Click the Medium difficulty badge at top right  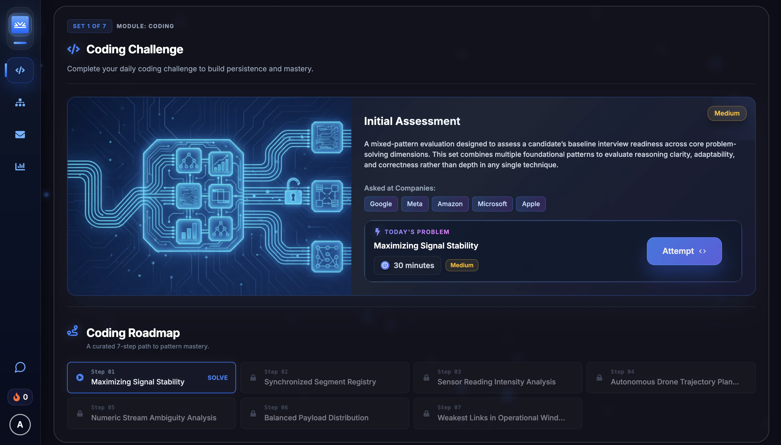tap(727, 113)
